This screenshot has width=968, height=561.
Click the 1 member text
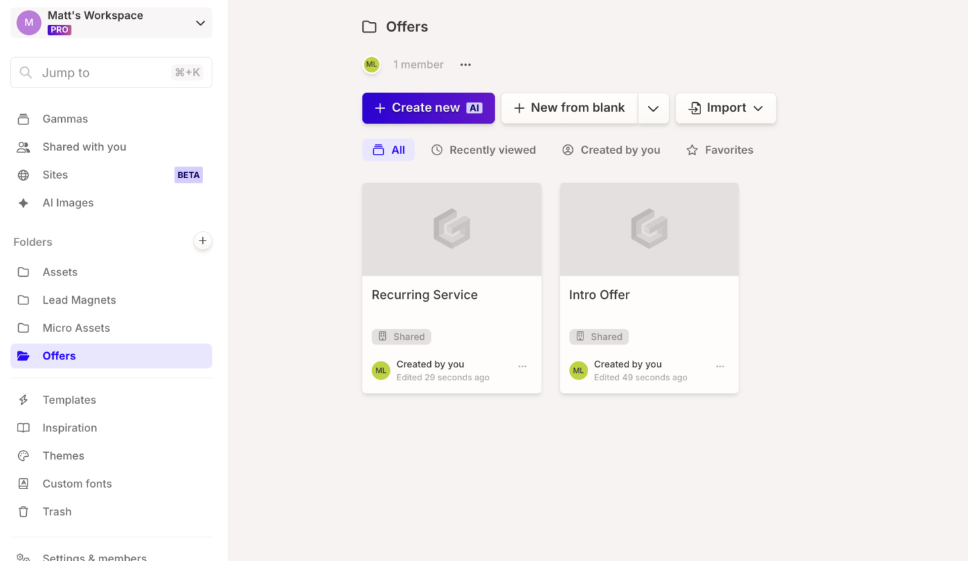point(418,64)
